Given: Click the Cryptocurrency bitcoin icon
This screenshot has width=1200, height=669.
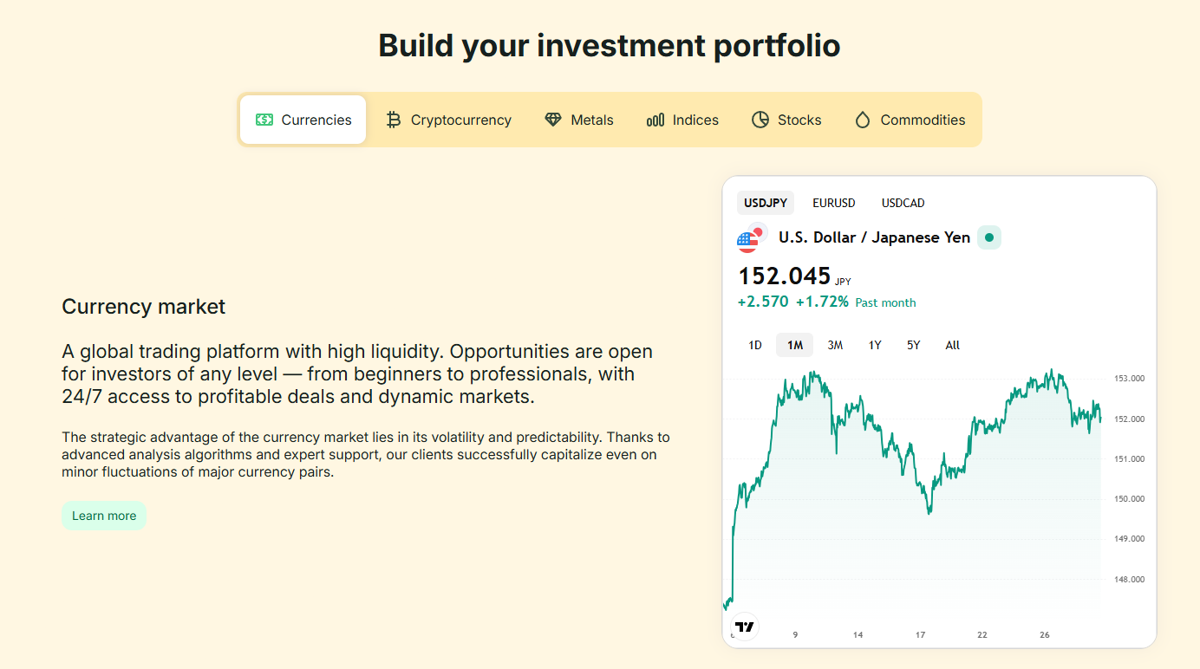Looking at the screenshot, I should pos(394,120).
